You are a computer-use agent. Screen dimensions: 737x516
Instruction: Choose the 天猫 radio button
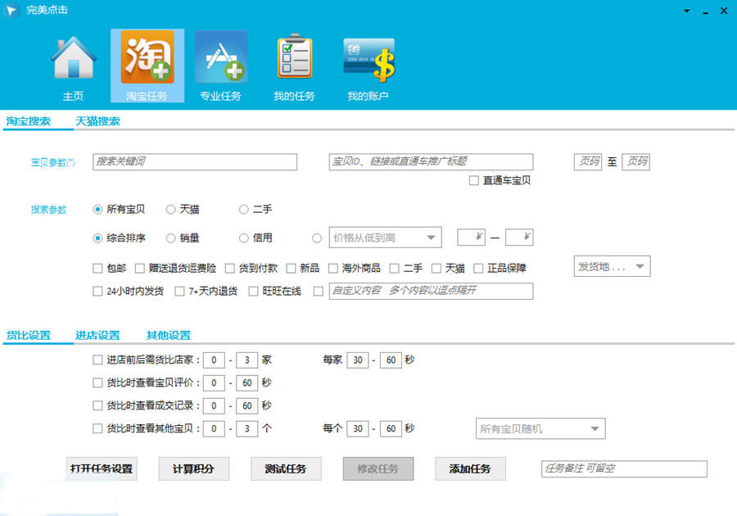170,210
